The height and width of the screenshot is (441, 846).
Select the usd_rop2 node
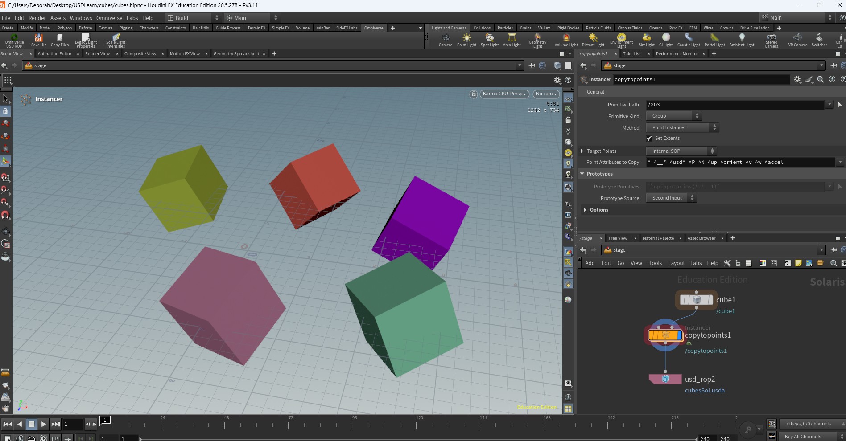(x=665, y=379)
